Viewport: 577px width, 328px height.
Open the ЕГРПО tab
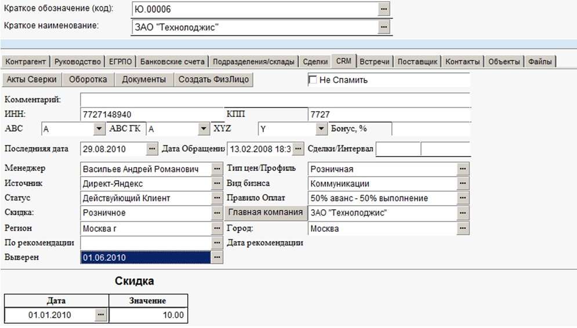point(121,61)
